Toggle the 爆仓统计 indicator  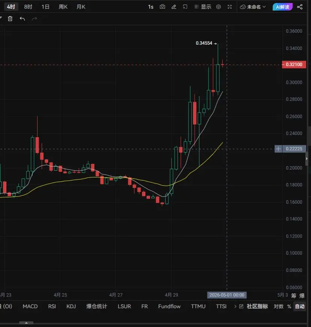[x=97, y=306]
